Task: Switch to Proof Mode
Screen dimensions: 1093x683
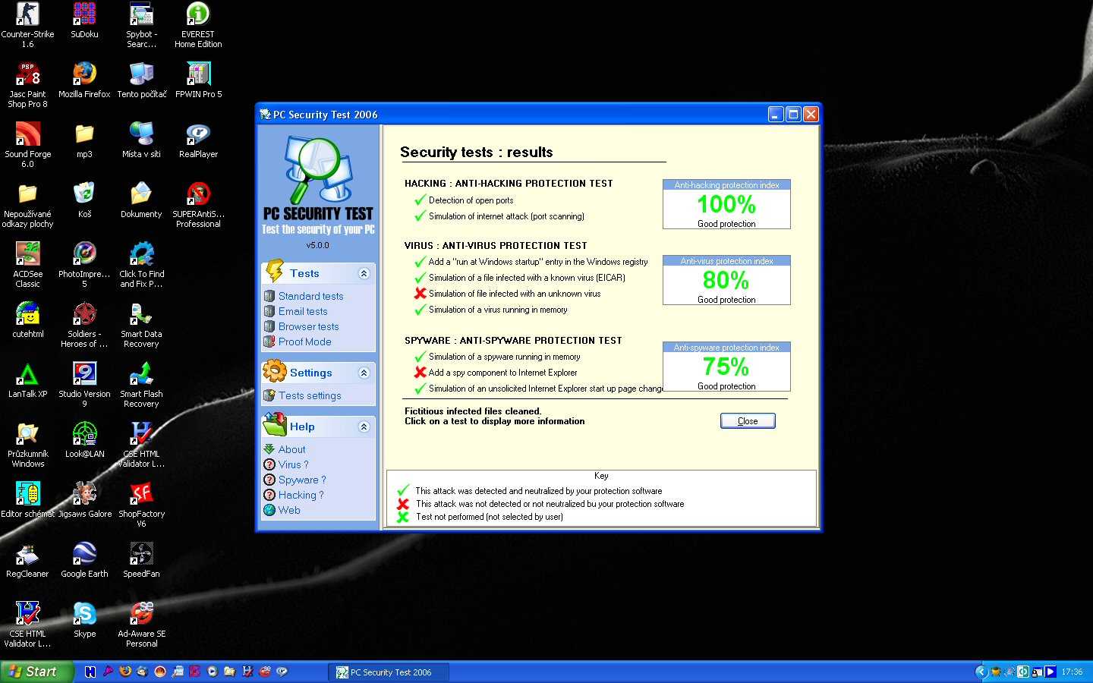Action: pyautogui.click(x=304, y=341)
